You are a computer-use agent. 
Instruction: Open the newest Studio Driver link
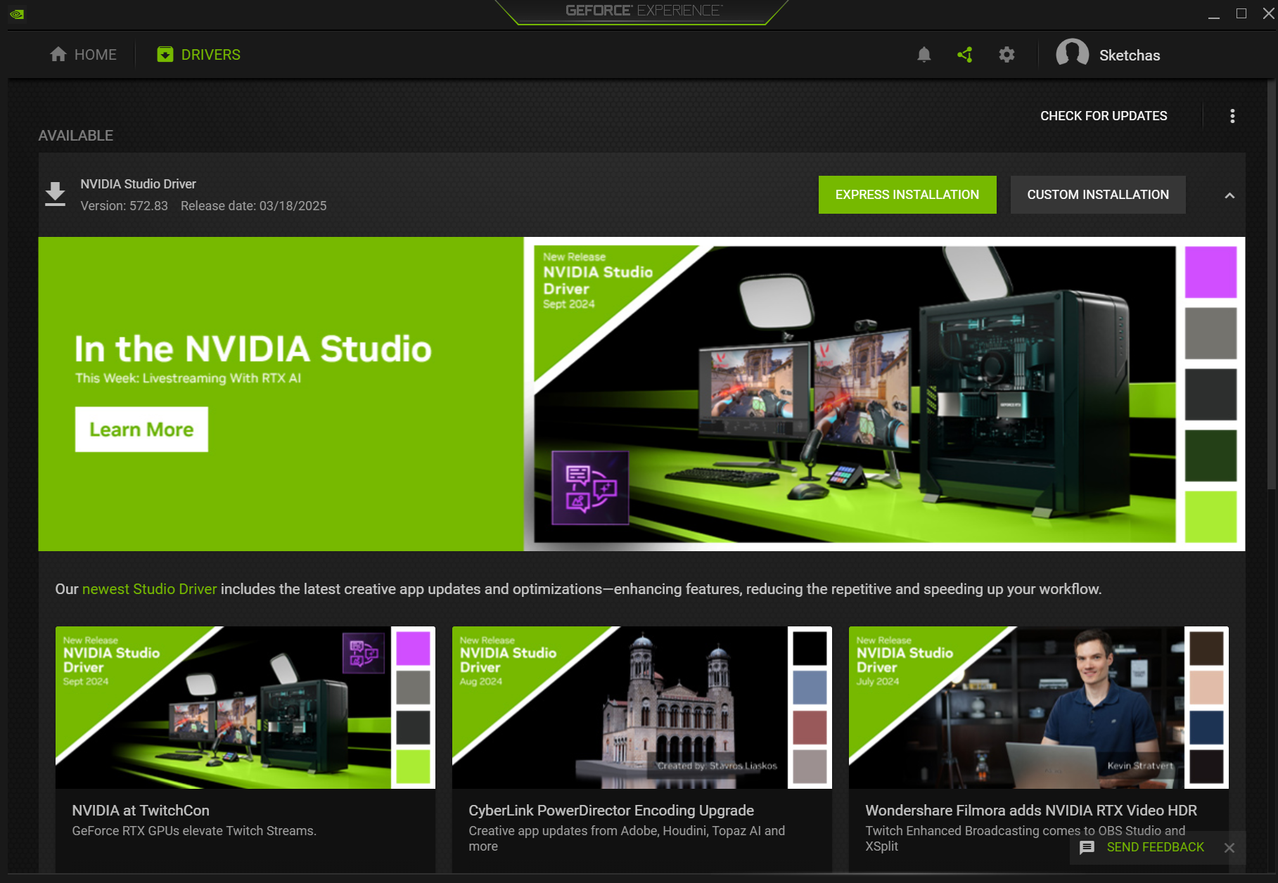coord(149,589)
